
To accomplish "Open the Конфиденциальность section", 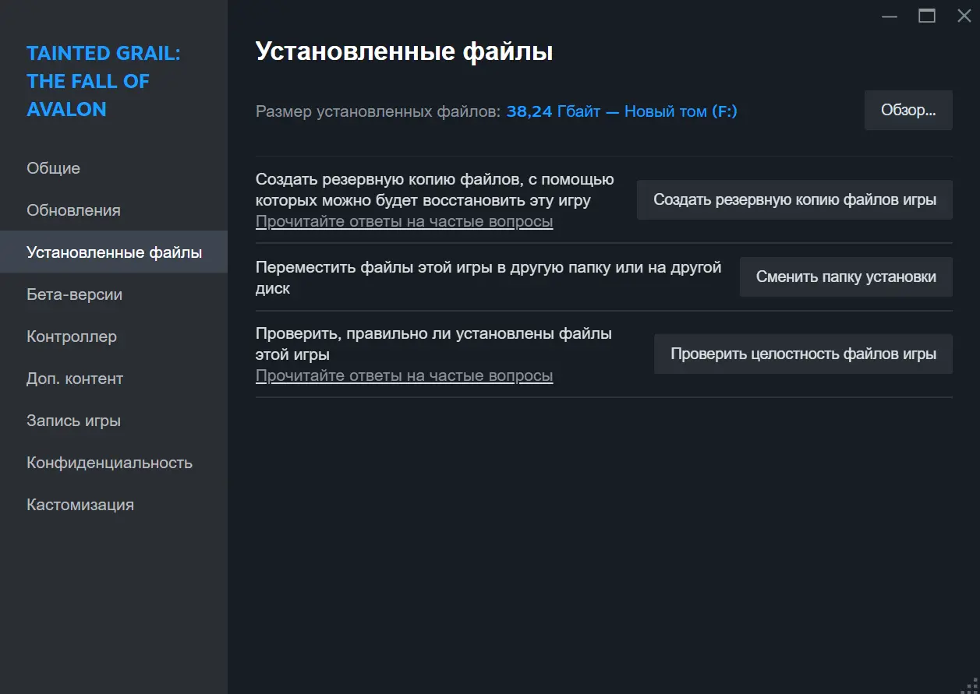I will click(x=109, y=463).
